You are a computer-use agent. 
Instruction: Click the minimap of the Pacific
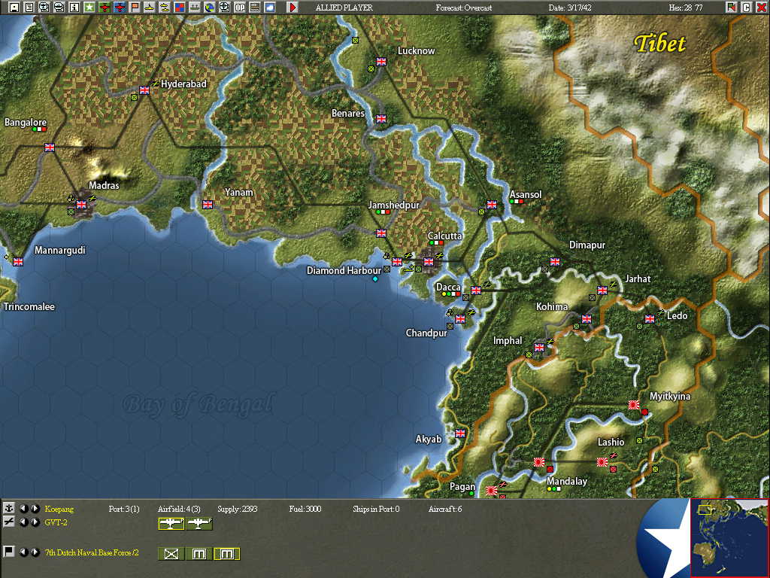click(x=729, y=537)
